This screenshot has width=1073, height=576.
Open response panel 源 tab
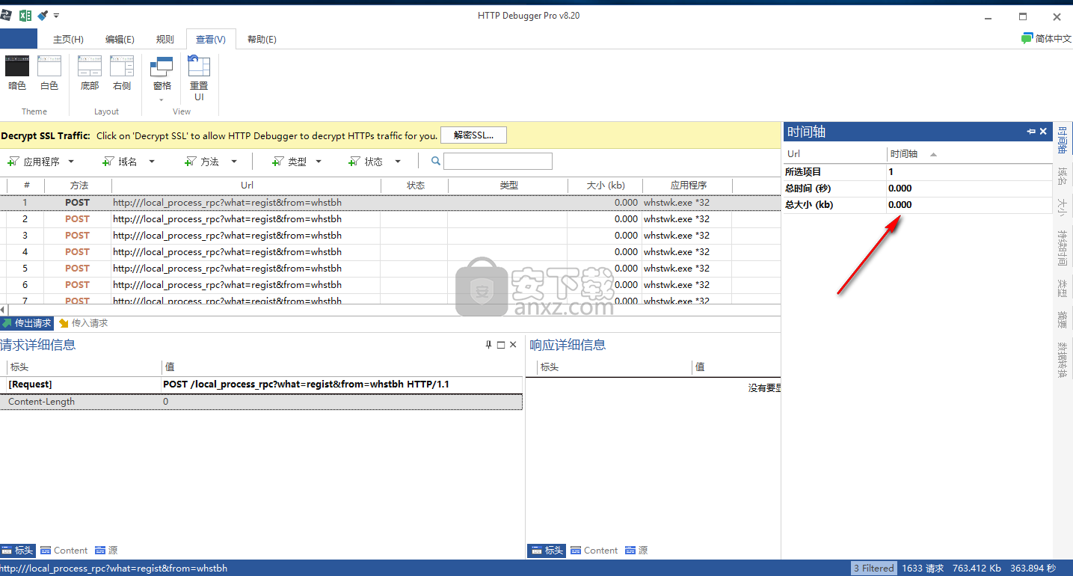(636, 551)
